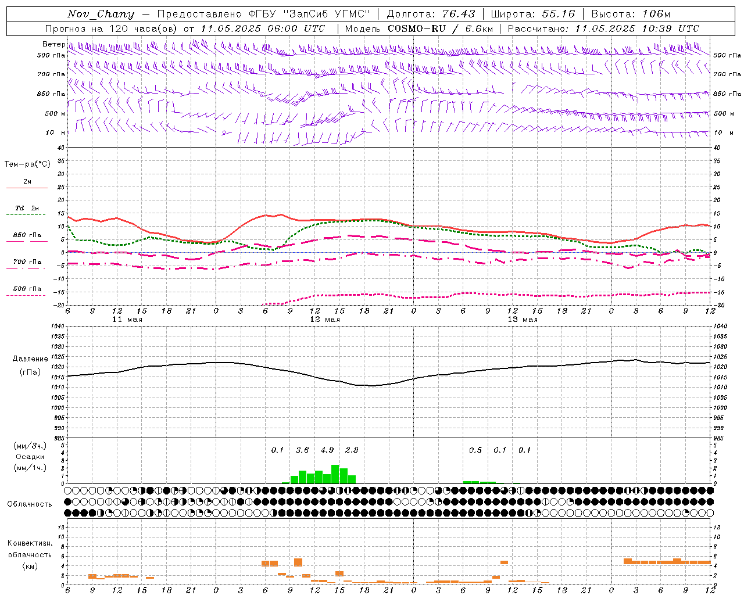Click the red solid line sample under "2м"
The height and width of the screenshot is (595, 744).
27,188
